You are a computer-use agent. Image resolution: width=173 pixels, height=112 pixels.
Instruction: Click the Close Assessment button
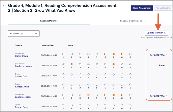(142, 8)
